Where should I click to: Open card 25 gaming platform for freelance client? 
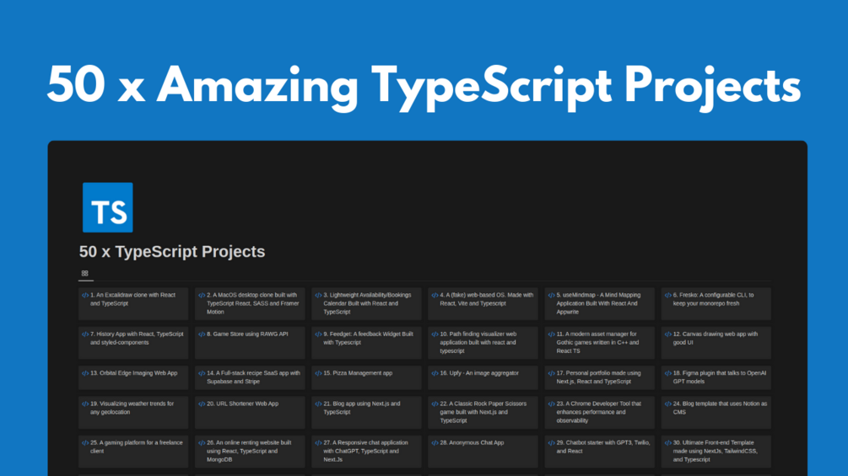(x=133, y=452)
